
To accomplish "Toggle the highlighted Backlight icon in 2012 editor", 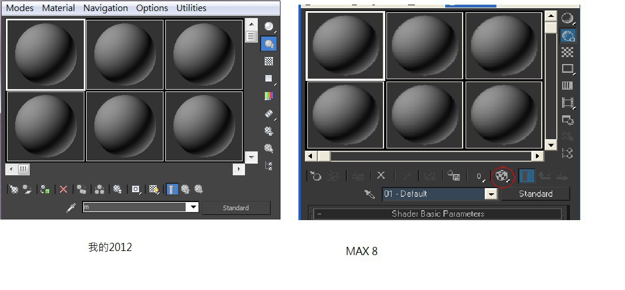I will pyautogui.click(x=269, y=44).
